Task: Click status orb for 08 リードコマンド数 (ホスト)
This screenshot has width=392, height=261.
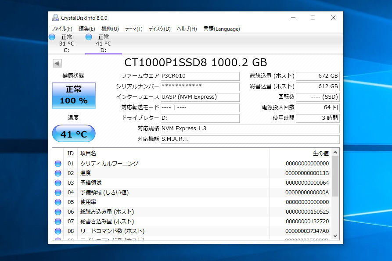Action: [58, 231]
